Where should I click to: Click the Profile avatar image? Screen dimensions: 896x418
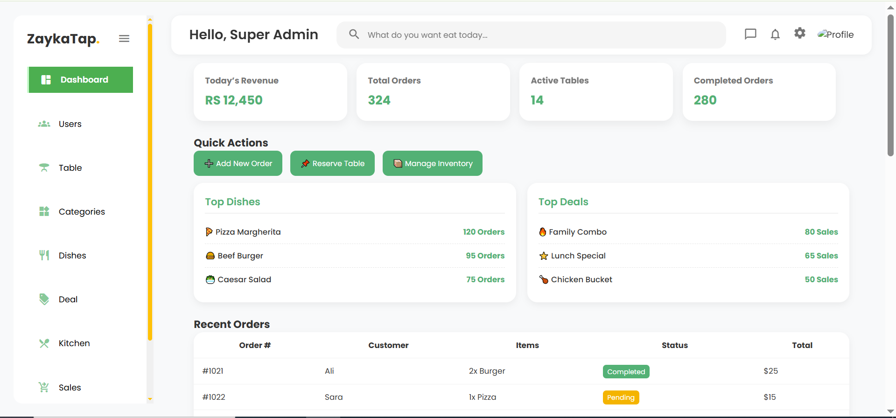pos(835,35)
